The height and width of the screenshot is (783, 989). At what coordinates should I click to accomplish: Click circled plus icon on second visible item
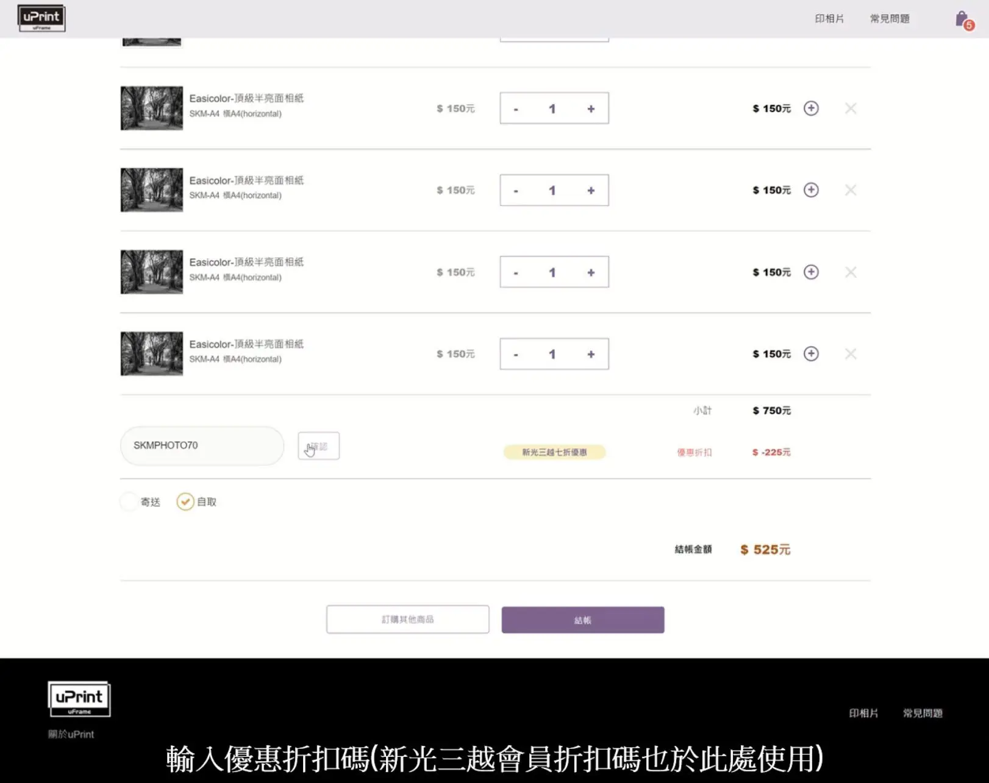810,190
